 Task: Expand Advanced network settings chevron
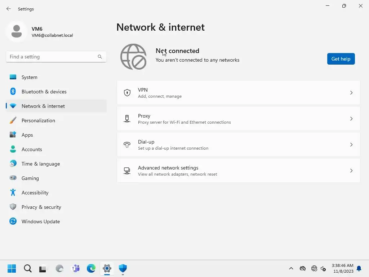click(351, 171)
